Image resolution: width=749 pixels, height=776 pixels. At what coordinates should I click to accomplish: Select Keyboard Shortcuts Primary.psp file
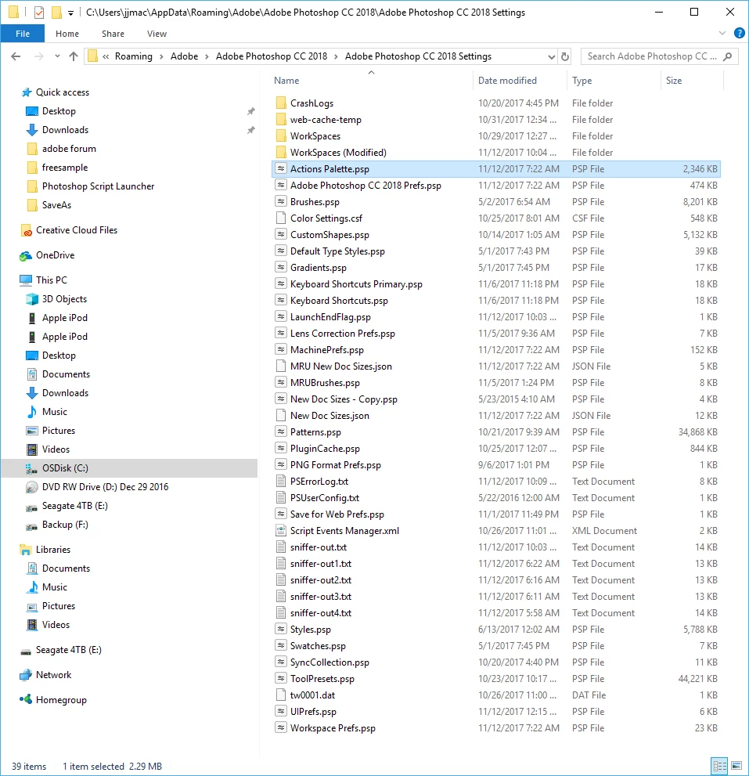coord(356,283)
